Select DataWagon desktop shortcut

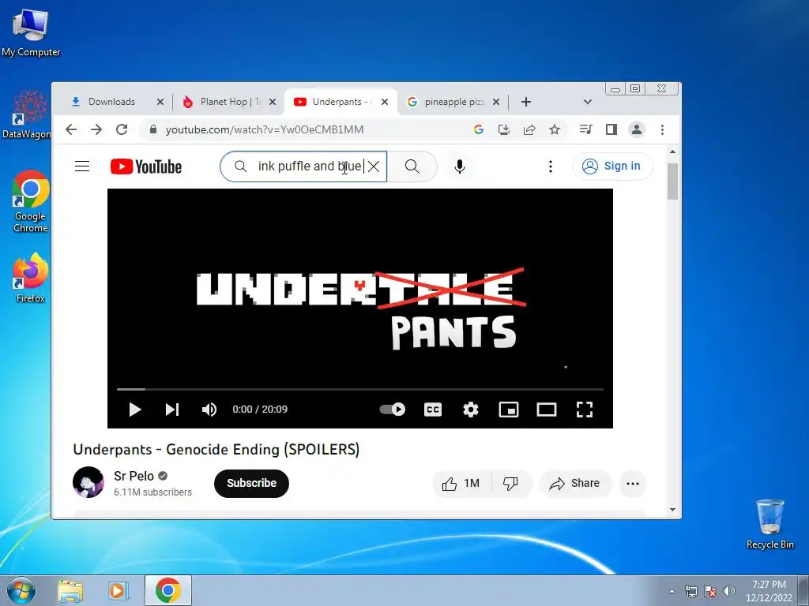pyautogui.click(x=26, y=114)
